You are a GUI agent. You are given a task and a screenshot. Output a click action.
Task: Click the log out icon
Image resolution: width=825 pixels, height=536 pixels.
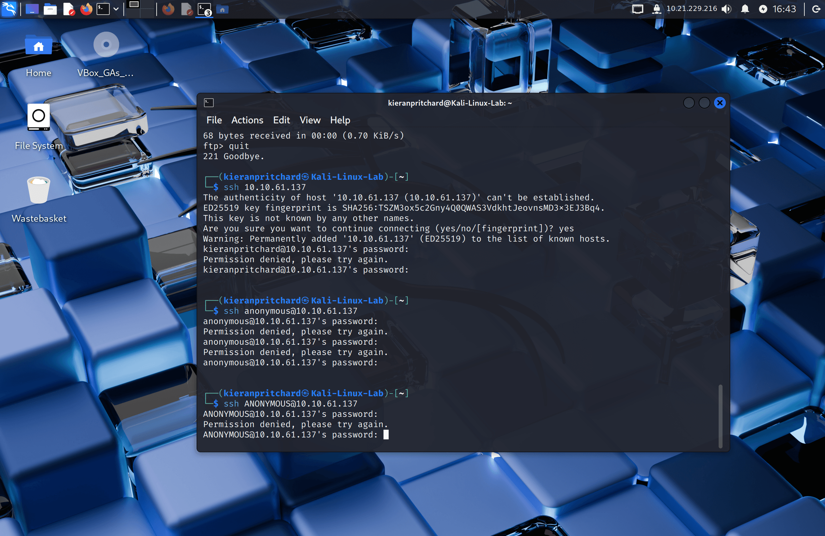816,9
